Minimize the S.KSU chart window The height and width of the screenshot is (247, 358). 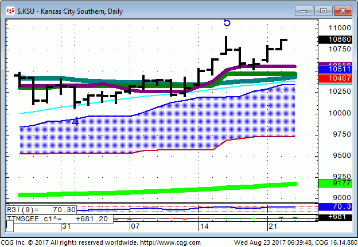click(303, 11)
